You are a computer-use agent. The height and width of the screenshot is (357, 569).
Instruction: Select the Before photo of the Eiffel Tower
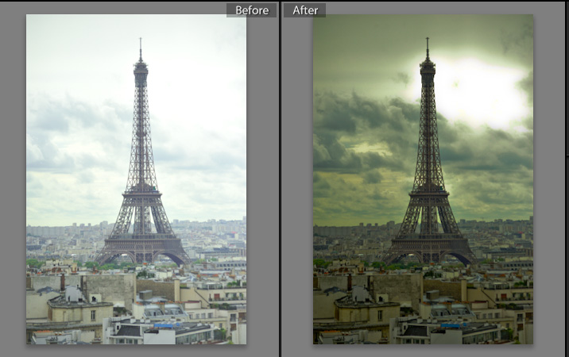click(136, 179)
